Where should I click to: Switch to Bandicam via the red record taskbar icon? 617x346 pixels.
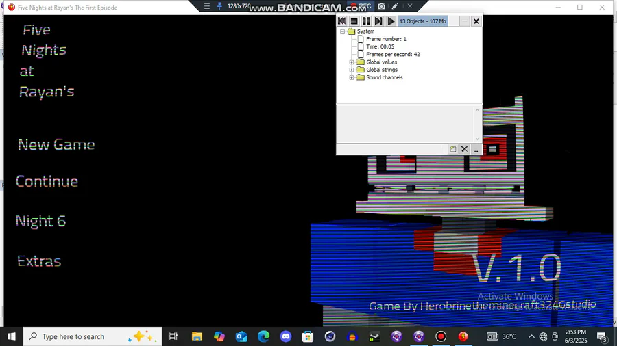(441, 336)
